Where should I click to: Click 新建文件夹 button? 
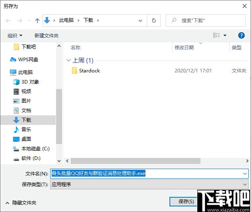(47, 35)
